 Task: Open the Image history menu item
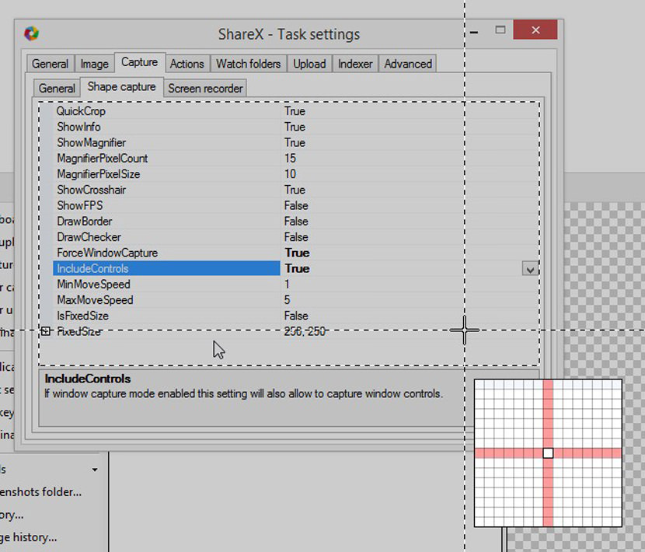tap(29, 536)
